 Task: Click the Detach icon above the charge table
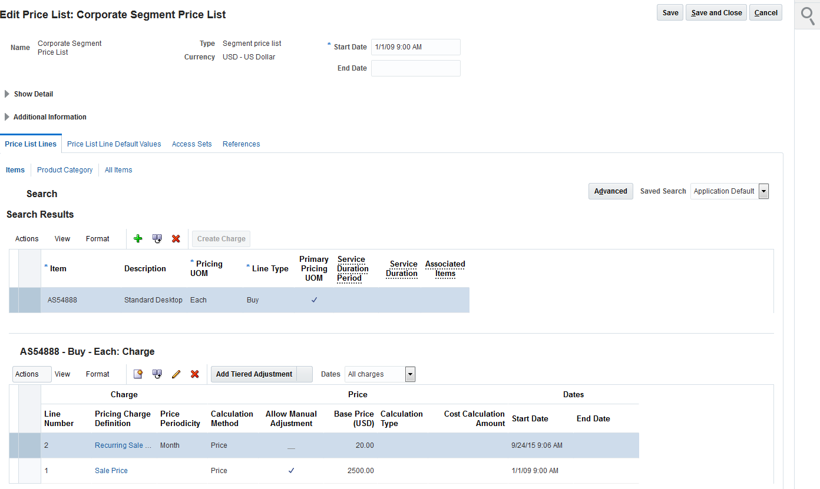tap(157, 374)
